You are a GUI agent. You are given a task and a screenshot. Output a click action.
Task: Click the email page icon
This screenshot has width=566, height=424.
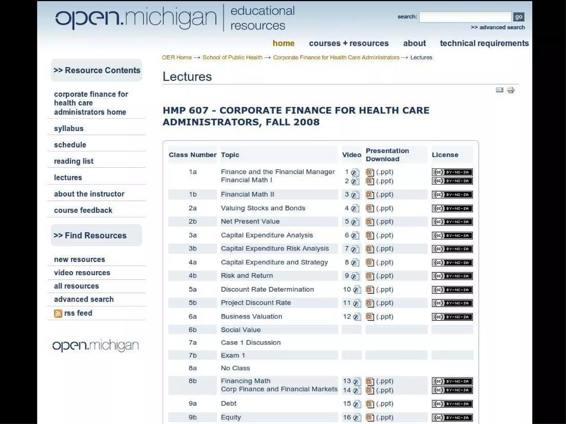(x=499, y=90)
